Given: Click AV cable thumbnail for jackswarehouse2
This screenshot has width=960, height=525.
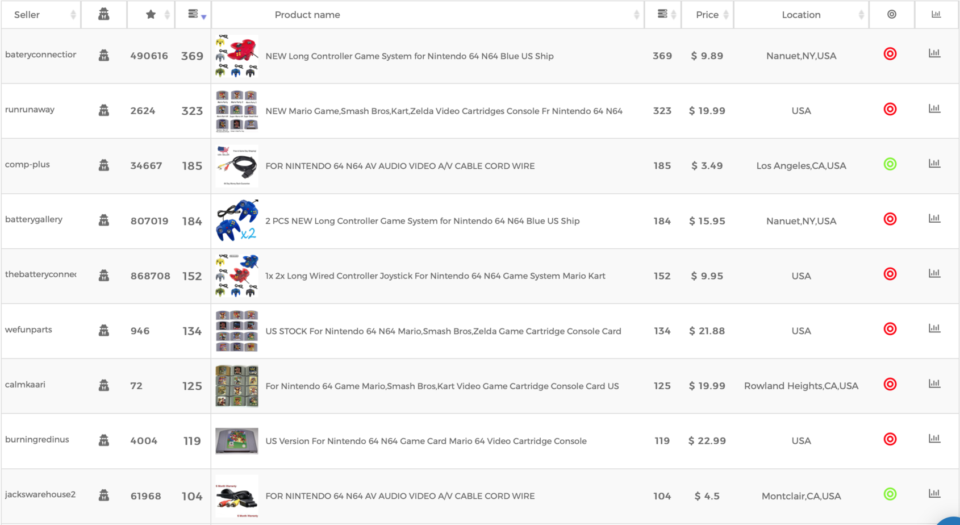Looking at the screenshot, I should (x=237, y=496).
